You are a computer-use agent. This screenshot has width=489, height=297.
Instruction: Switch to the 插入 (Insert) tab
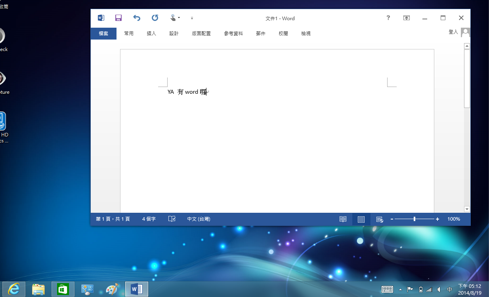tap(151, 34)
